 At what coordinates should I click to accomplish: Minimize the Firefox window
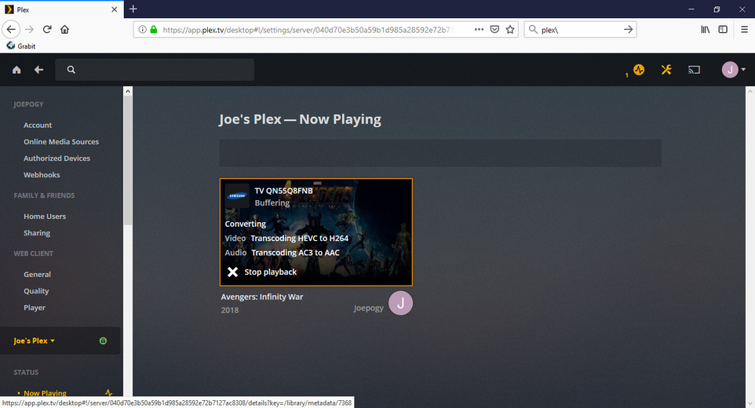tap(691, 9)
